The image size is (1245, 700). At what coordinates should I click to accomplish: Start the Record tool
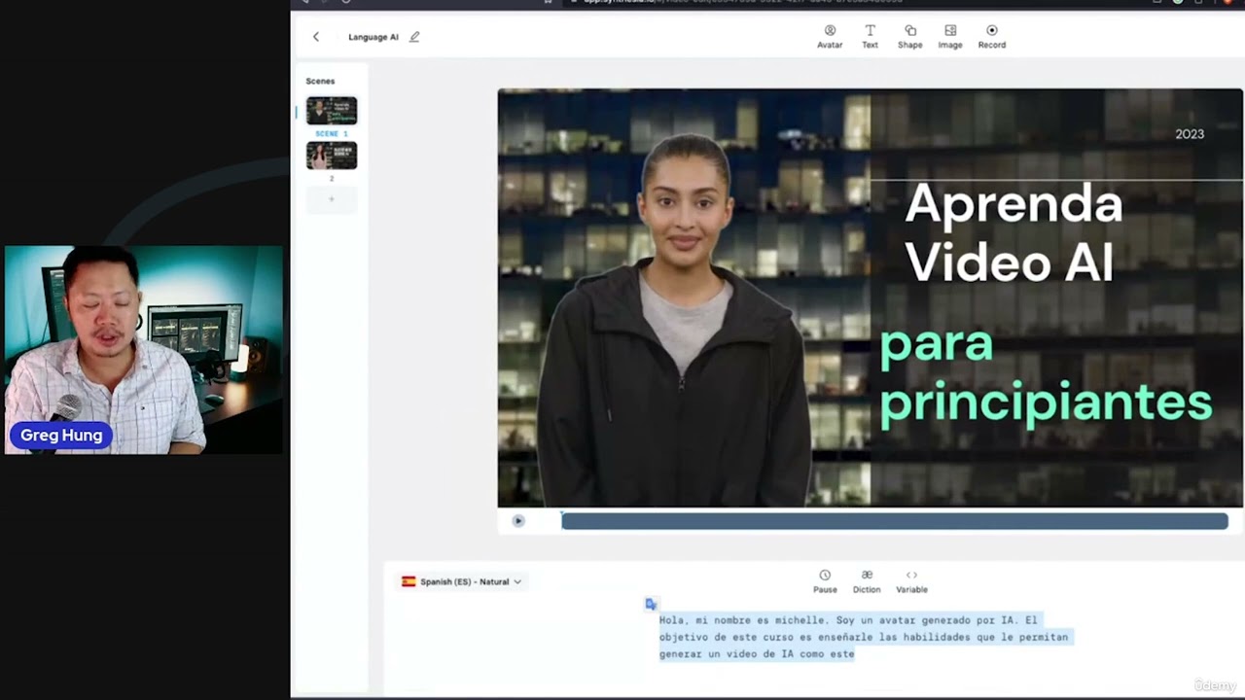[x=992, y=37]
